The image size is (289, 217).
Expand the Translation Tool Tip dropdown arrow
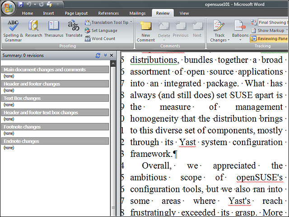131,22
